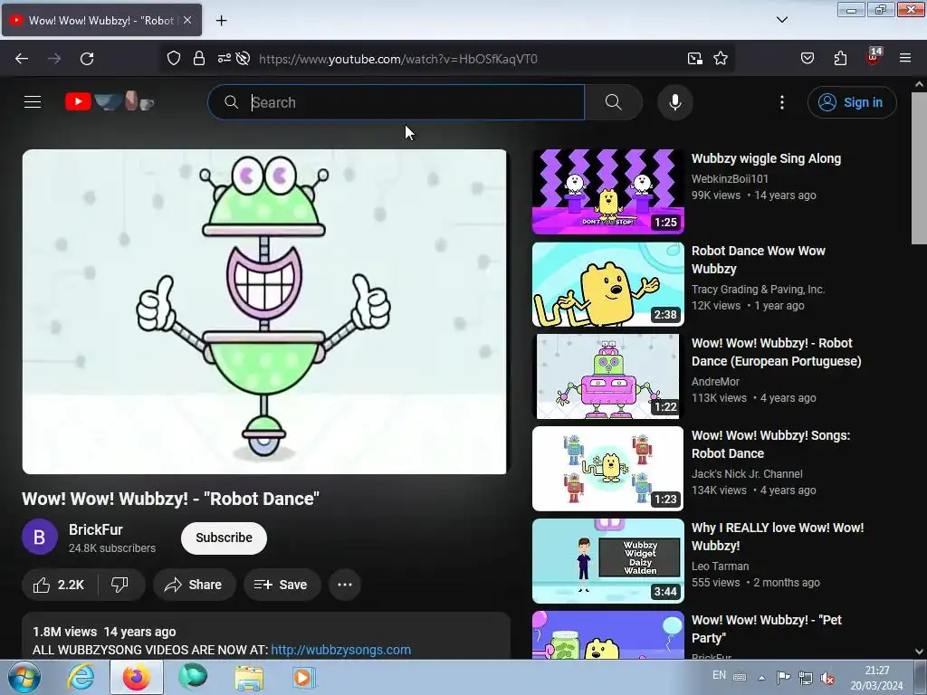Click Jack's Nick Jr. Channel name
Image resolution: width=927 pixels, height=695 pixels.
click(747, 473)
